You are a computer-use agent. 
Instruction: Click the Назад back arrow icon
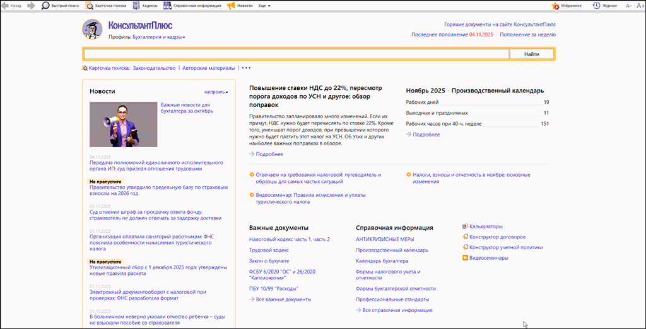click(5, 6)
